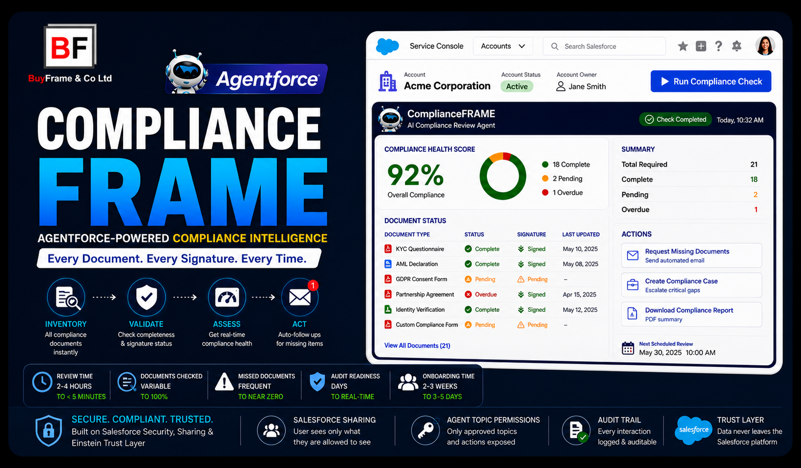The width and height of the screenshot is (801, 468).
Task: Click the GDPR Consent Form PDF icon
Action: click(x=388, y=279)
